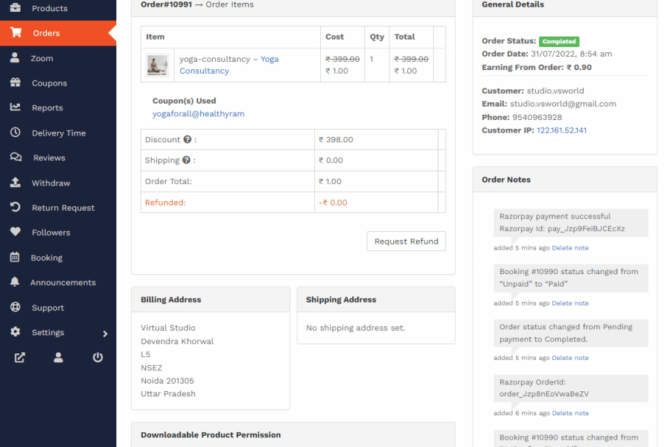The image size is (670, 447).
Task: Click the Downloadable Product Permission heading
Action: tap(211, 434)
